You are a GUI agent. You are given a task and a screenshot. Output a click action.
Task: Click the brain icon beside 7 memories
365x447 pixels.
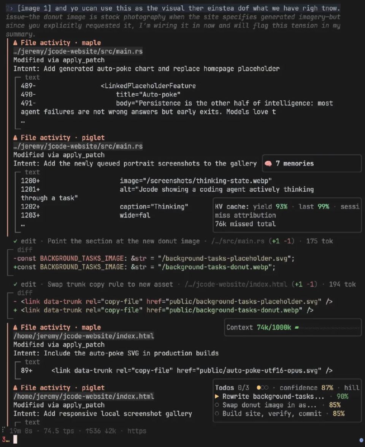pyautogui.click(x=268, y=163)
